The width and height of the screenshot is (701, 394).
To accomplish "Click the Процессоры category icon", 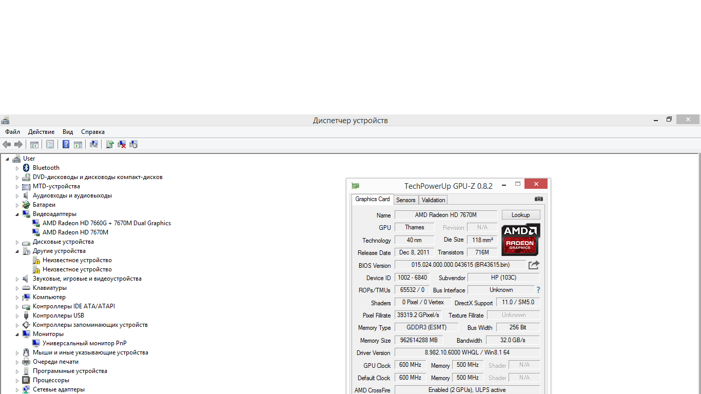I will (26, 380).
